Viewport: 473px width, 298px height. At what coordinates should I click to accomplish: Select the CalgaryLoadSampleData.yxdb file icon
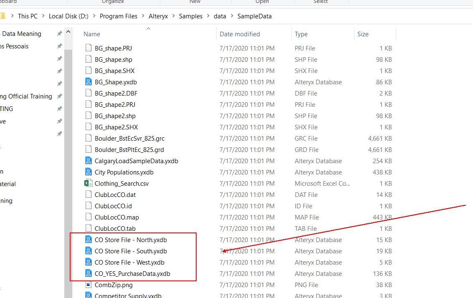tap(88, 161)
